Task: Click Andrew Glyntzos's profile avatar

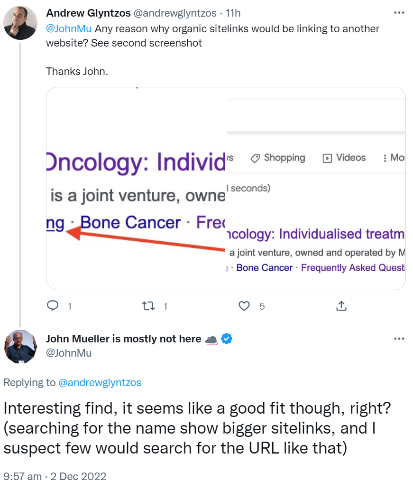Action: [20, 22]
